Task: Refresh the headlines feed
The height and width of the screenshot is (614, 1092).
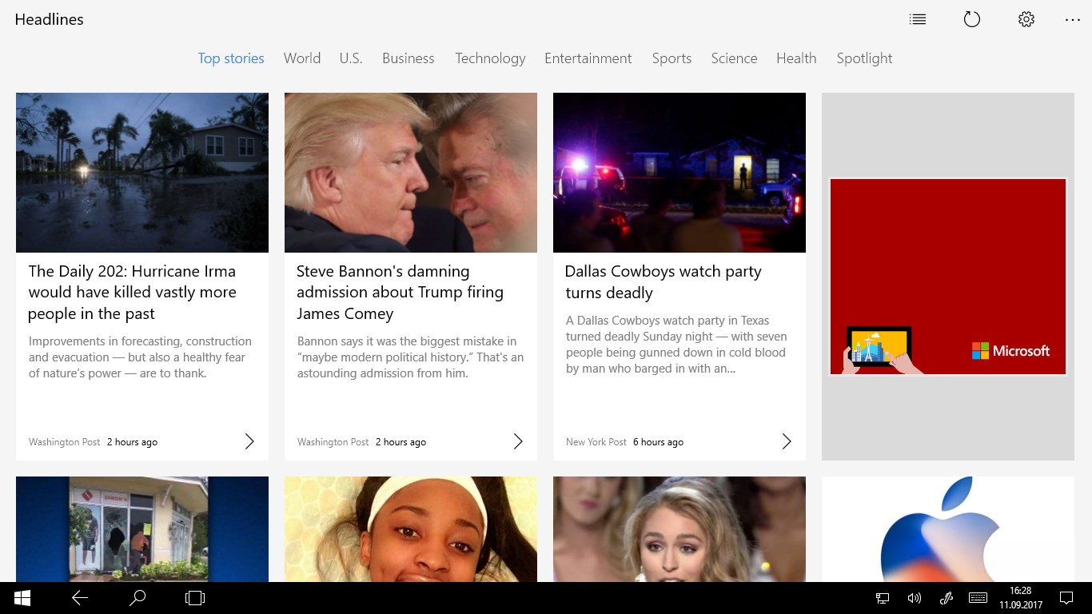Action: click(x=972, y=19)
